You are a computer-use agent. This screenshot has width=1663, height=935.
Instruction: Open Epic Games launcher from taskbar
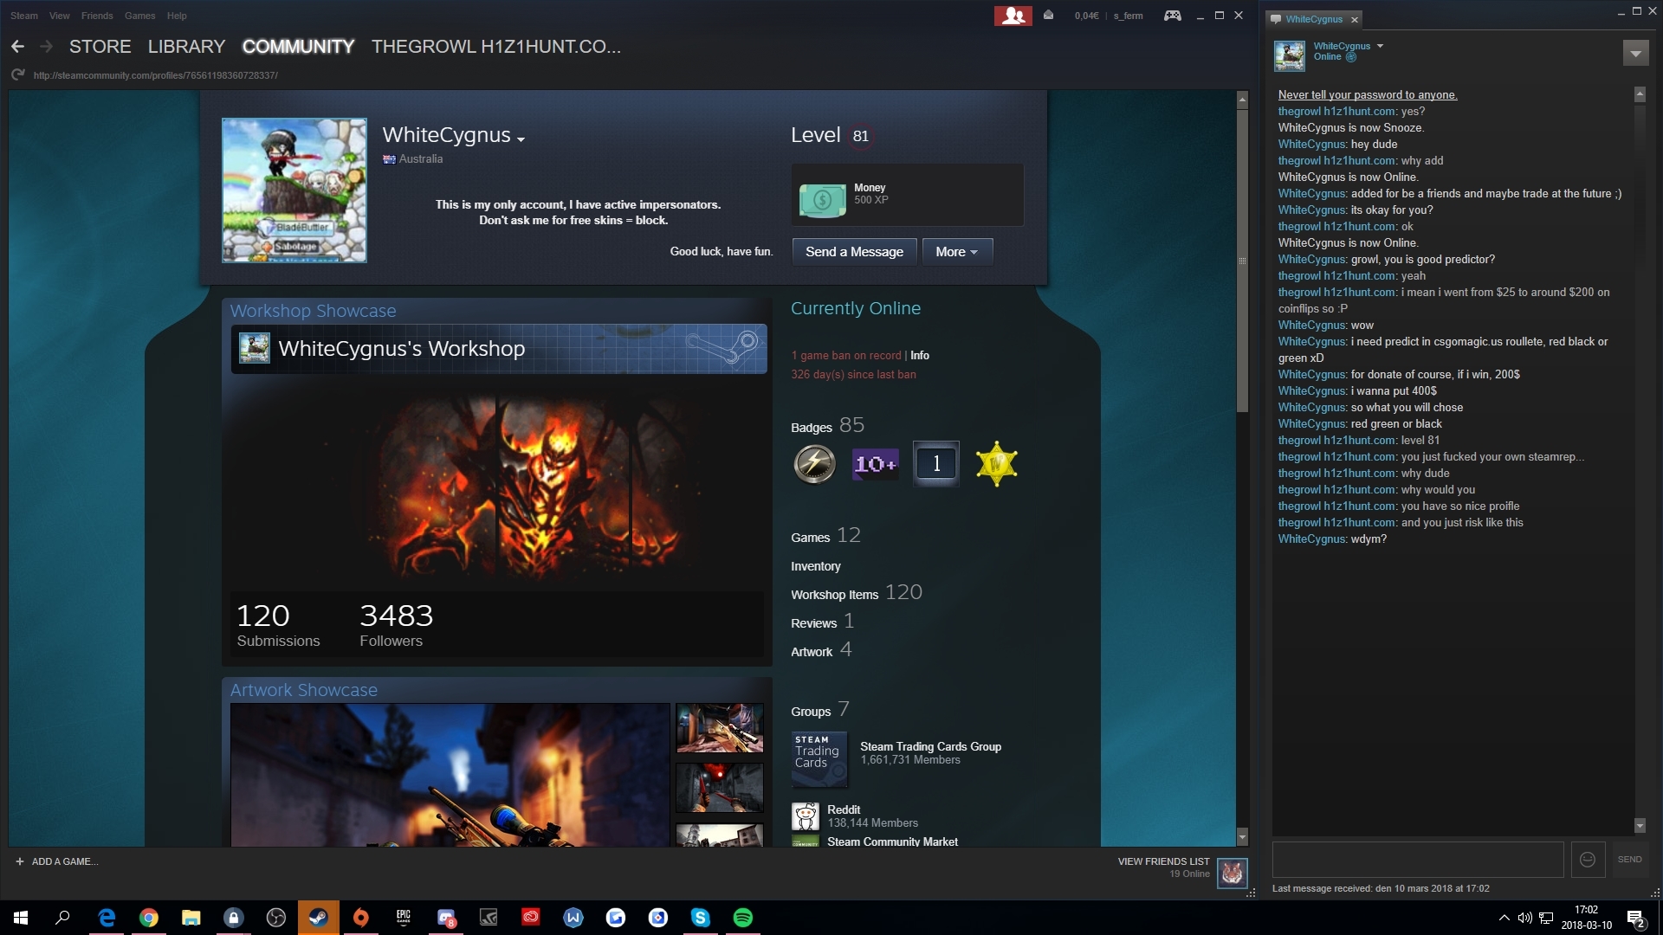tap(404, 918)
